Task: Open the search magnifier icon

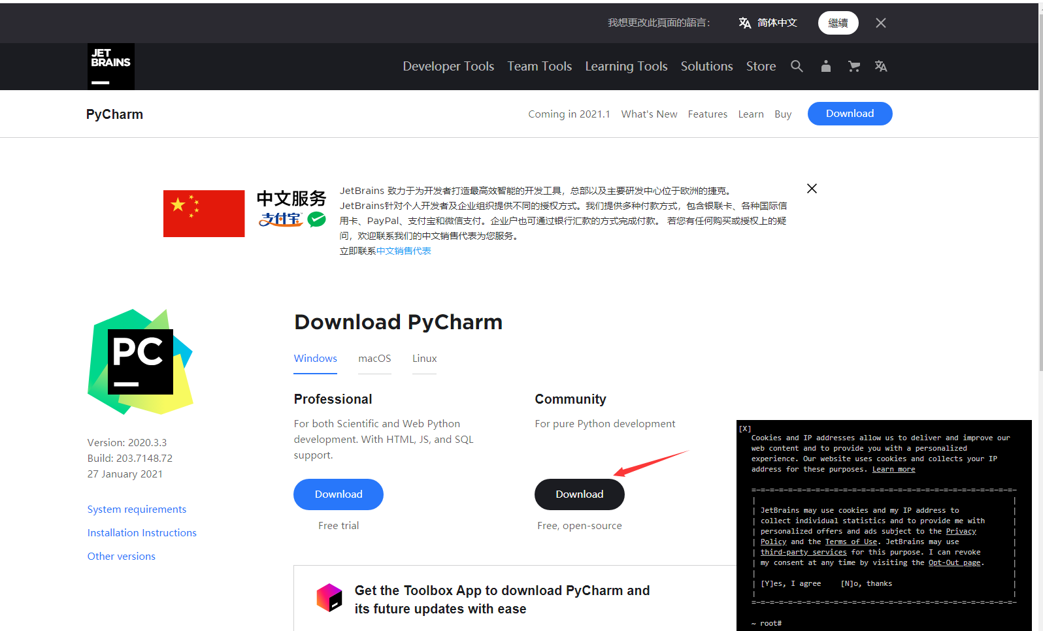Action: 797,66
